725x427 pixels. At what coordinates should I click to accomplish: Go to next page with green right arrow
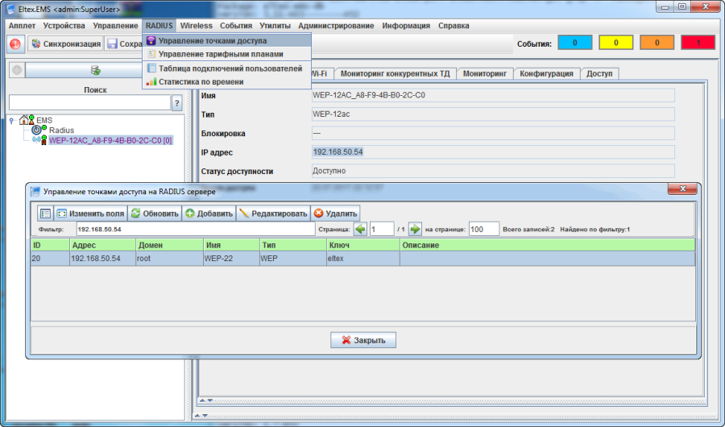click(415, 229)
